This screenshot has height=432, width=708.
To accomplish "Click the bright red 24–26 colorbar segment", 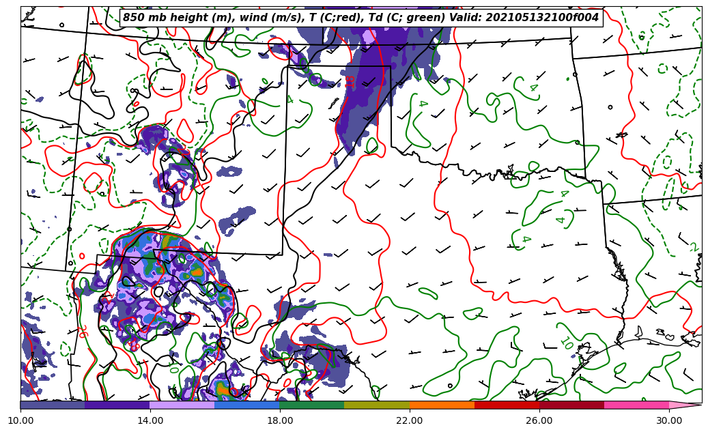I will pos(507,405).
